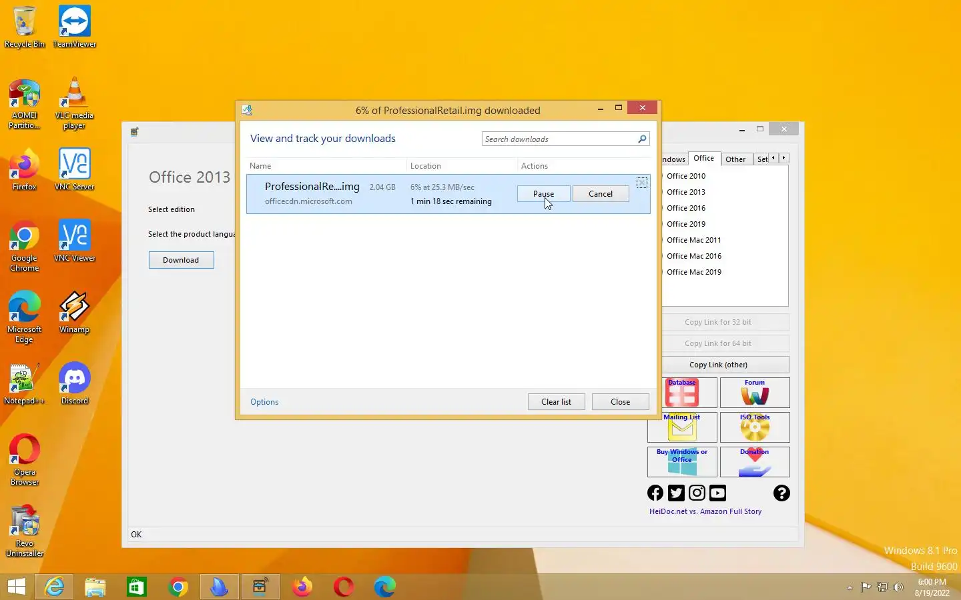Open the Windows Start button

pyautogui.click(x=16, y=587)
